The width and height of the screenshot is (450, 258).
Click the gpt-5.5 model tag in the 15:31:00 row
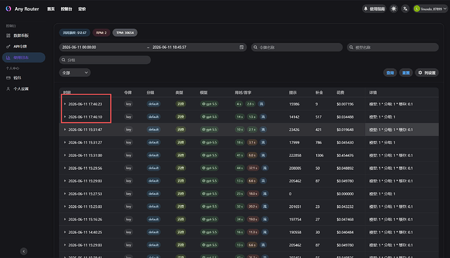tap(209, 155)
